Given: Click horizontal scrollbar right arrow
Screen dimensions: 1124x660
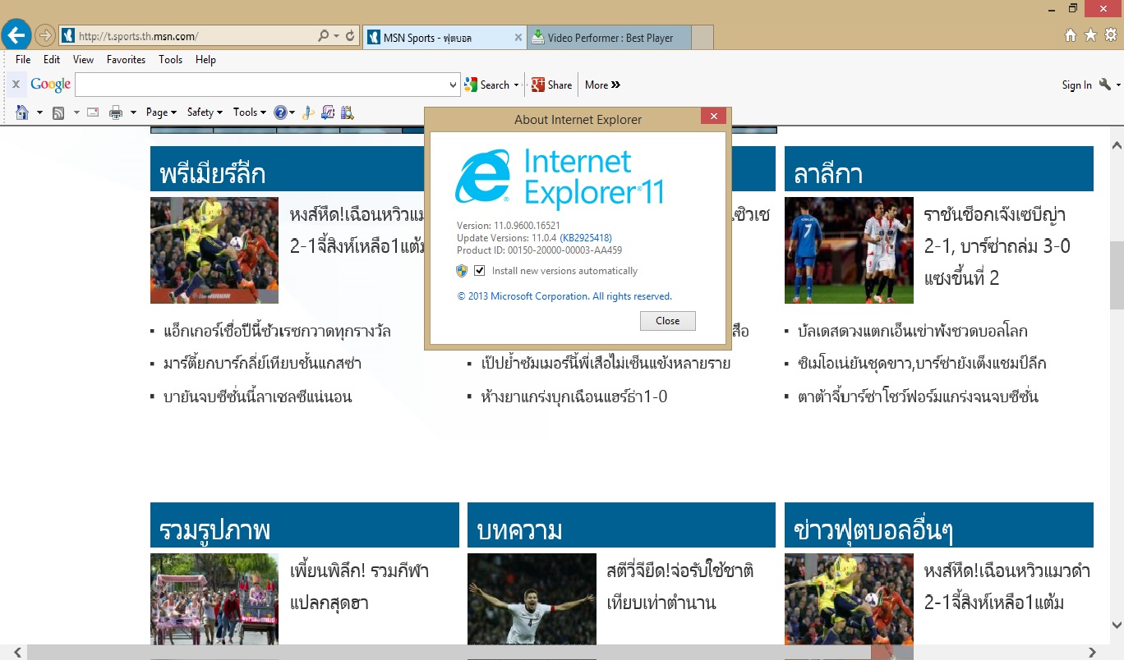Looking at the screenshot, I should [x=1092, y=653].
